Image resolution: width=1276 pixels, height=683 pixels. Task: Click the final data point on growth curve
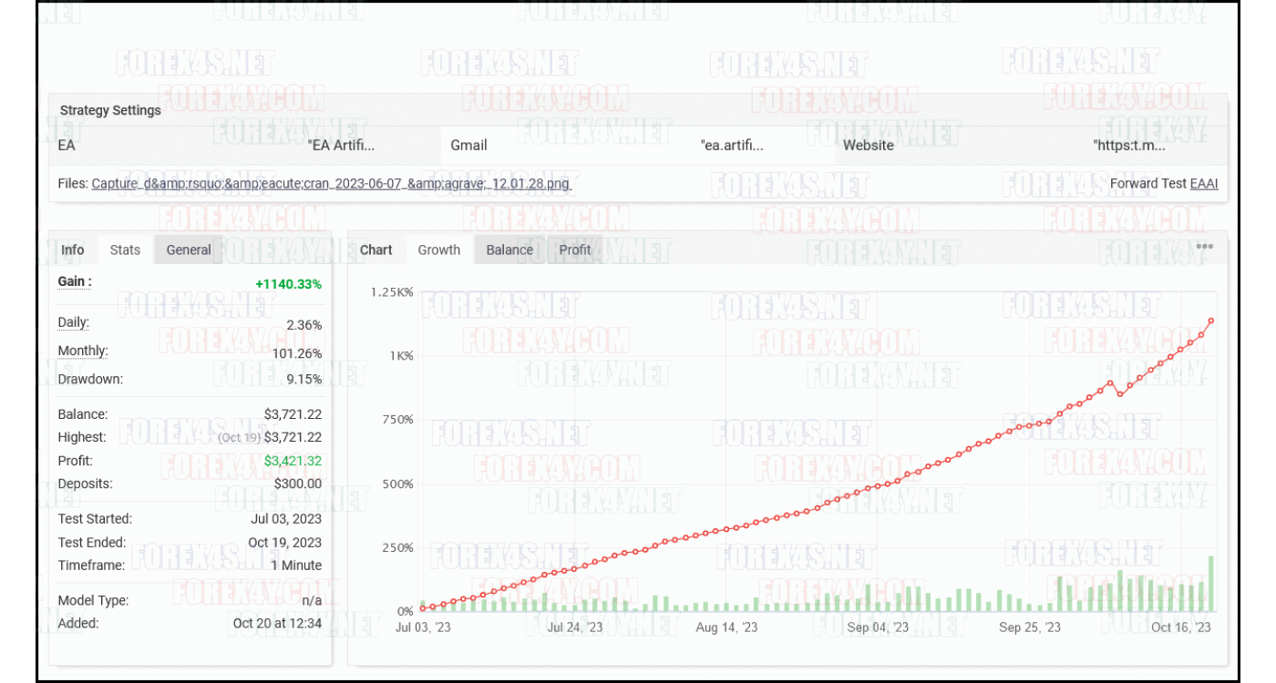point(1211,321)
